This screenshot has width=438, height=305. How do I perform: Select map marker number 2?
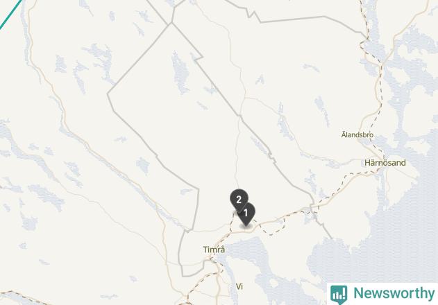click(x=239, y=200)
